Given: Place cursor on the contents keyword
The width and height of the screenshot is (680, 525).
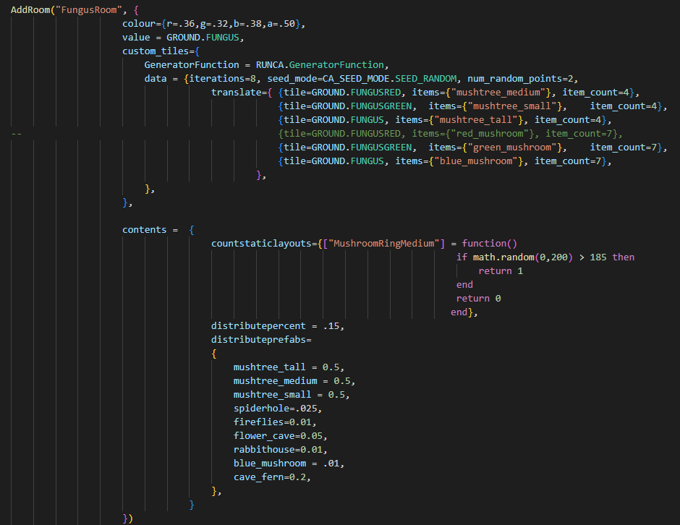Looking at the screenshot, I should [144, 230].
